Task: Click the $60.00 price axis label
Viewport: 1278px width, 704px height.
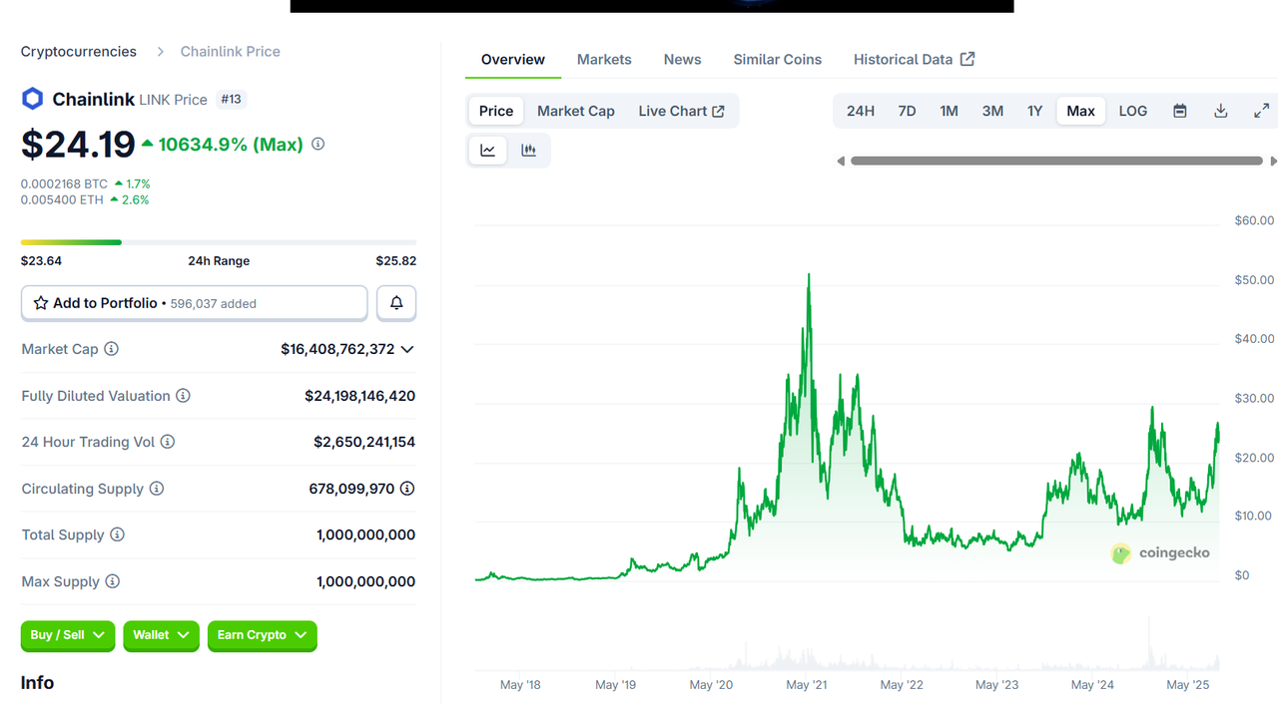Action: (x=1255, y=220)
